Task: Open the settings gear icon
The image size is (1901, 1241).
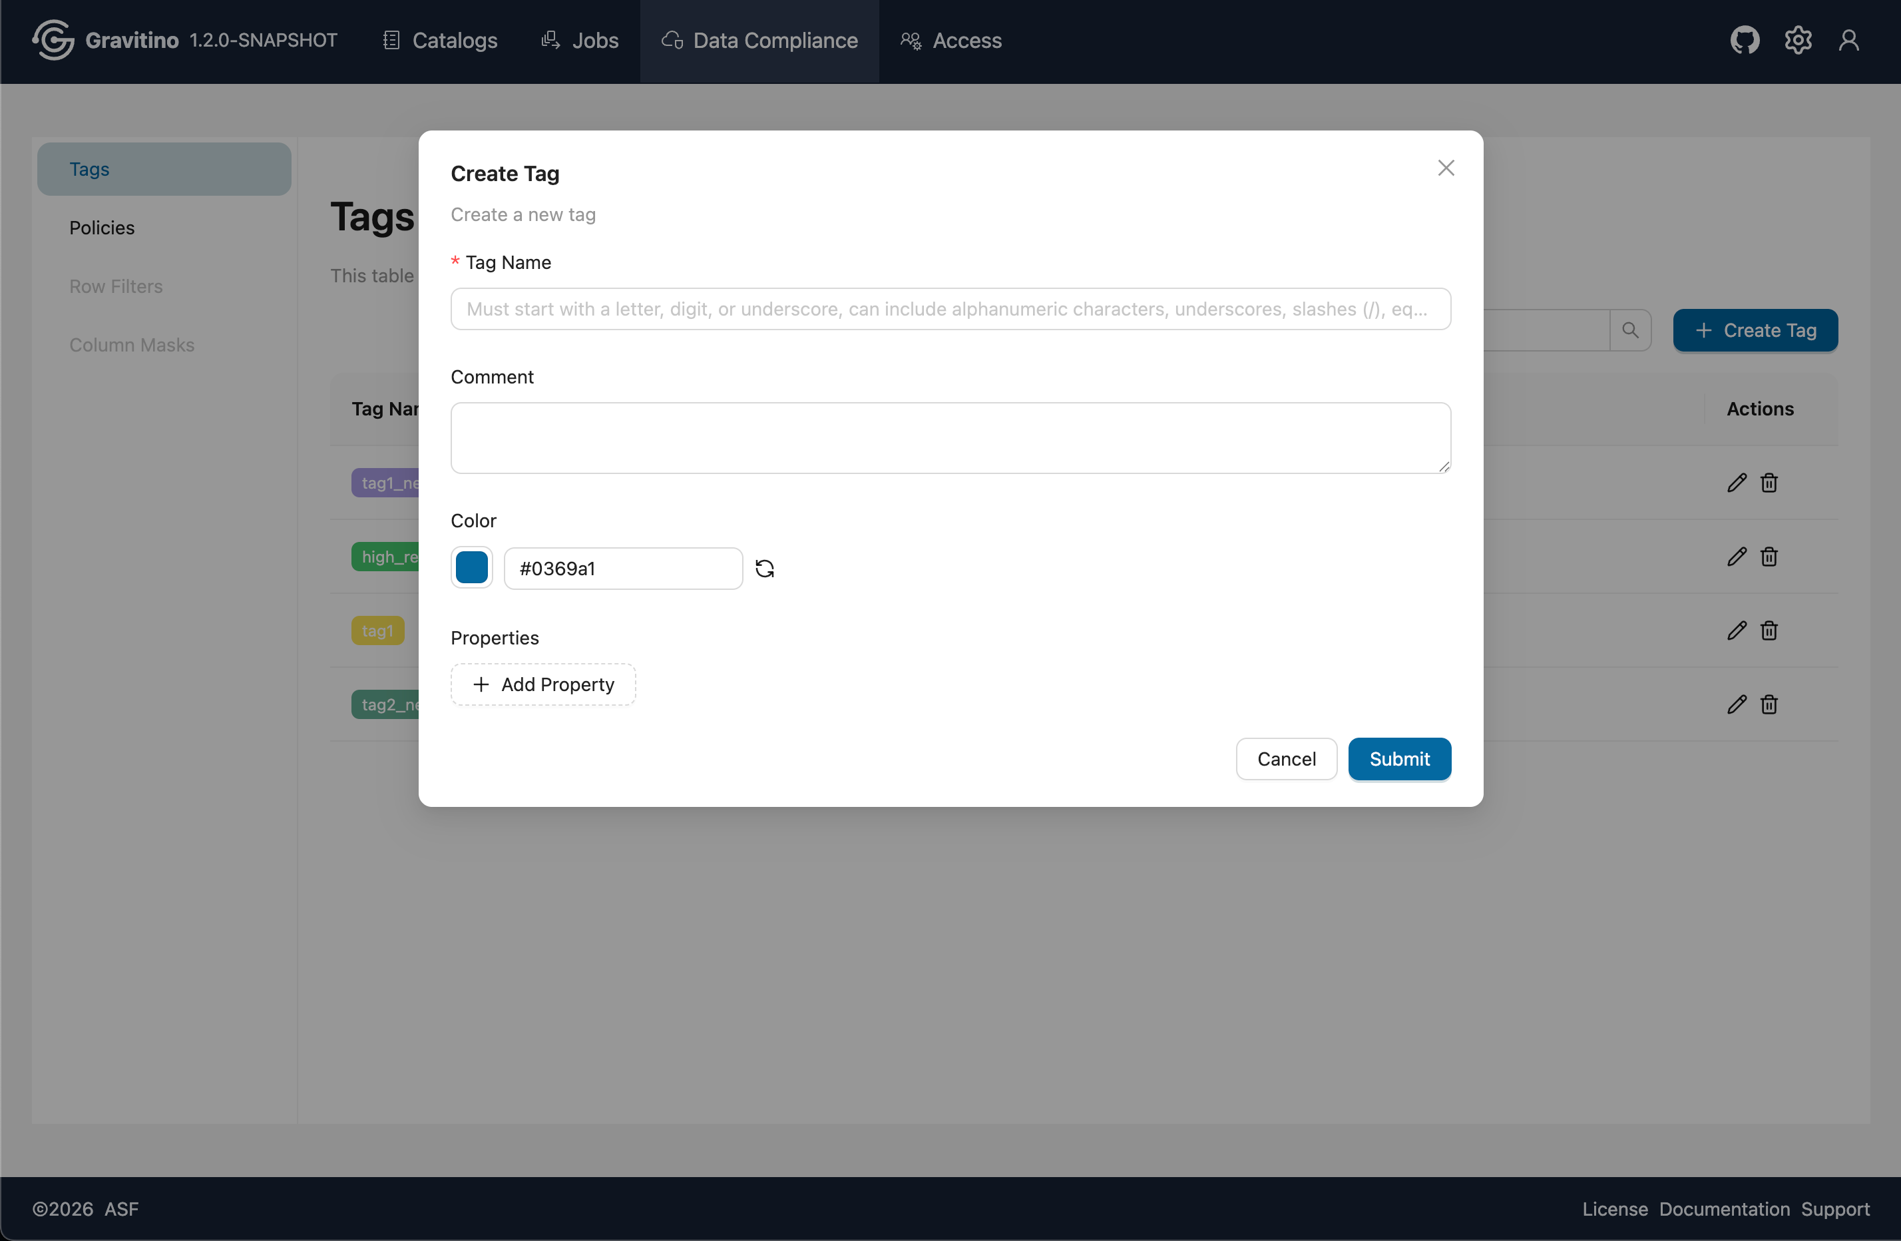Action: pos(1798,40)
